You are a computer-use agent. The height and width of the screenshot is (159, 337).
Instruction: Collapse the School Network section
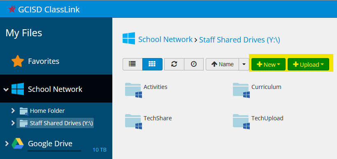click(6, 89)
